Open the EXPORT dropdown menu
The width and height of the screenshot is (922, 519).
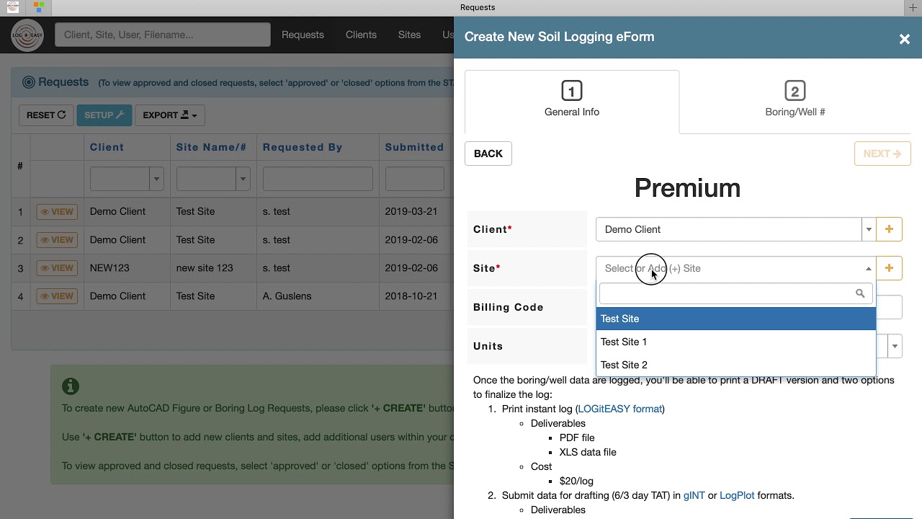click(170, 115)
